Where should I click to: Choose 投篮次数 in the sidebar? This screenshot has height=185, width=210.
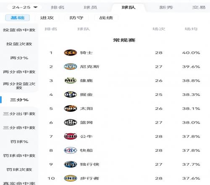point(19,44)
